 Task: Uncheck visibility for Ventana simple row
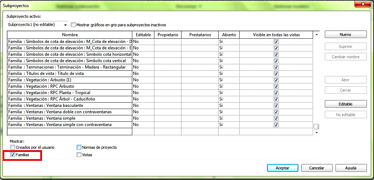[x=276, y=119]
